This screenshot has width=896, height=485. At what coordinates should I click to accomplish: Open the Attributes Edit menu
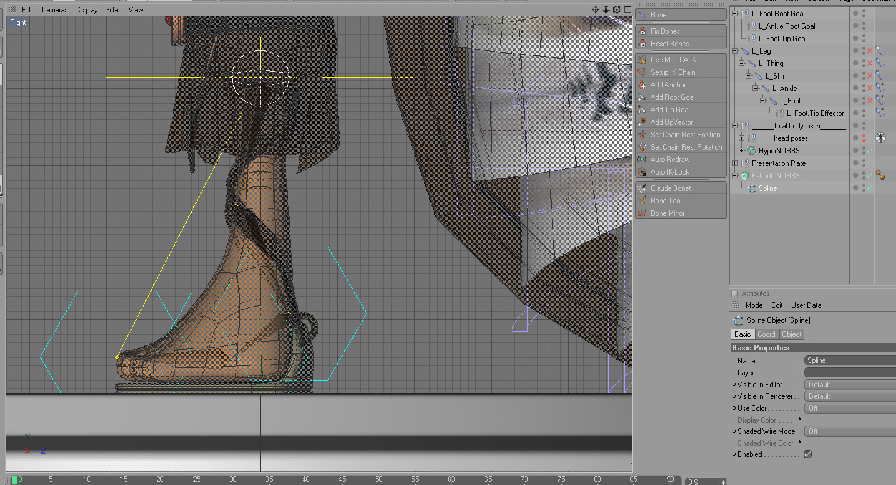coord(777,305)
